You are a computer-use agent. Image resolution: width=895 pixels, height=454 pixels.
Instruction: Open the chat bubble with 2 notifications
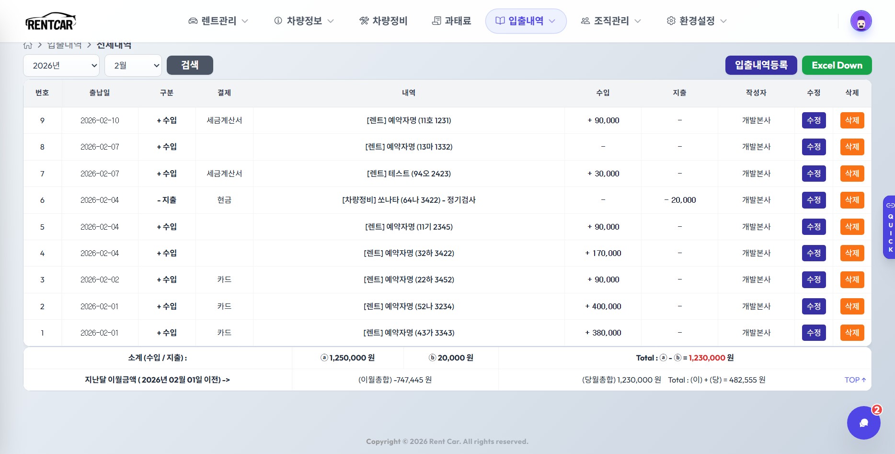point(863,422)
